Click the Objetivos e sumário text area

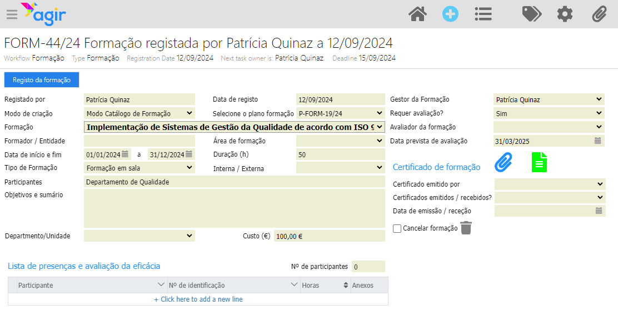click(x=235, y=208)
